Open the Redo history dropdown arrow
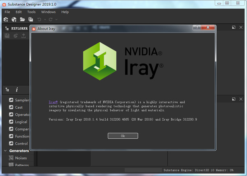The width and height of the screenshot is (247, 176). [56, 19]
